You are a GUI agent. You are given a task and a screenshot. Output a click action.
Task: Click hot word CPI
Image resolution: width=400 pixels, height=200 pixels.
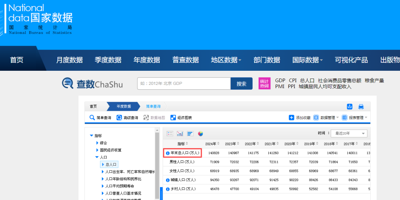coord(293,81)
